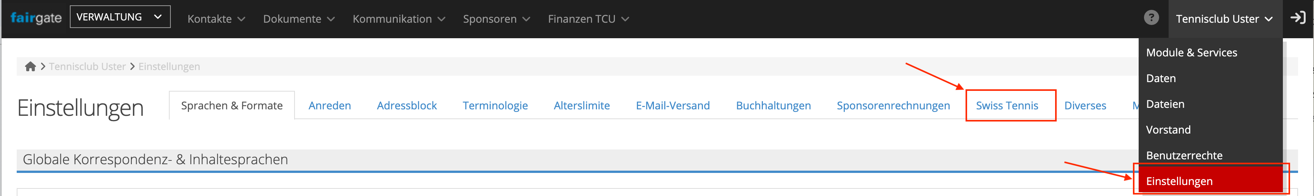Open the VERWALTUNG dropdown selector
This screenshot has width=1314, height=196.
pyautogui.click(x=120, y=17)
